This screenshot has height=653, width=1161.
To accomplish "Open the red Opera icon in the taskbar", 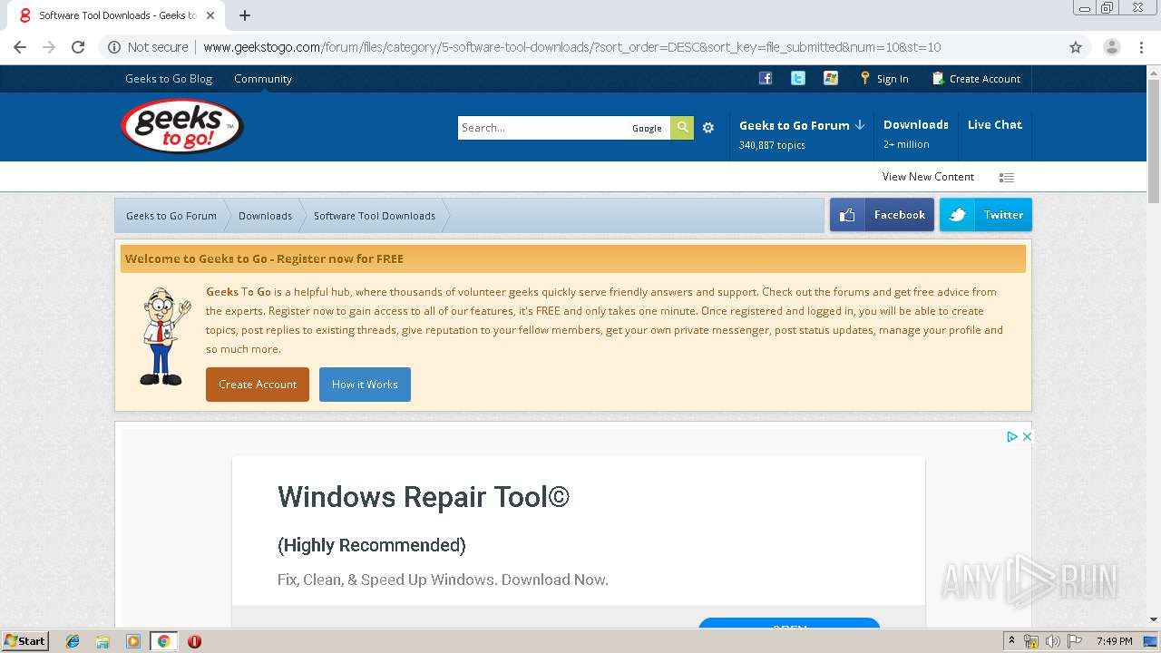I will click(x=194, y=641).
